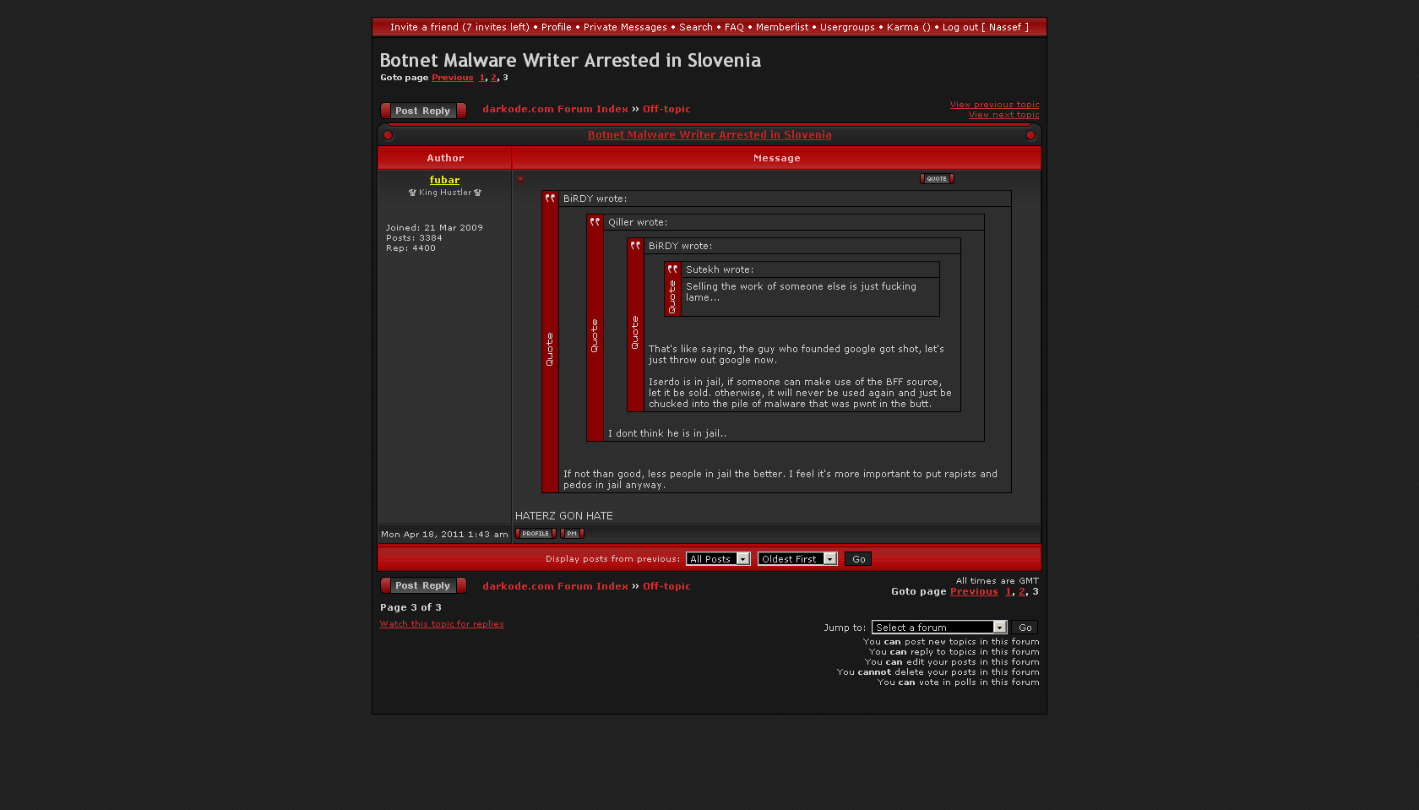Image resolution: width=1419 pixels, height=810 pixels.
Task: Send fubar a PM via PM button
Action: pyautogui.click(x=572, y=534)
